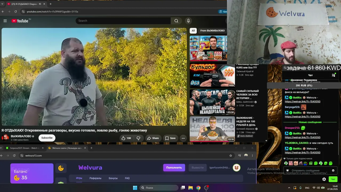Image resolution: width=341 pixels, height=192 pixels.
Task: Open the media controls icon in the Welvura browser
Action: [239, 155]
